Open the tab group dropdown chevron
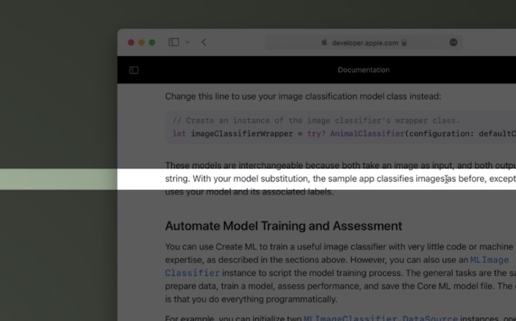The height and width of the screenshot is (321, 516). [187, 42]
